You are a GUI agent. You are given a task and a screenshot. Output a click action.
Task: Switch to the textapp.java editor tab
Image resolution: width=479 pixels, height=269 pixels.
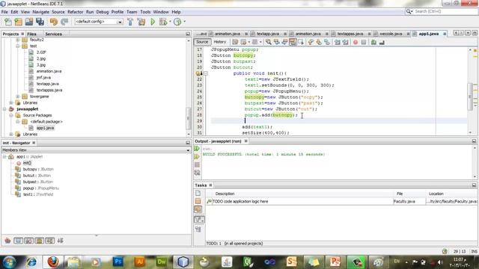tap(268, 34)
